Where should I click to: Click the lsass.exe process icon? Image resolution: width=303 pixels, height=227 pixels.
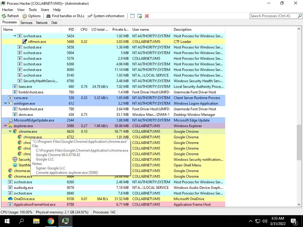[x=15, y=87]
